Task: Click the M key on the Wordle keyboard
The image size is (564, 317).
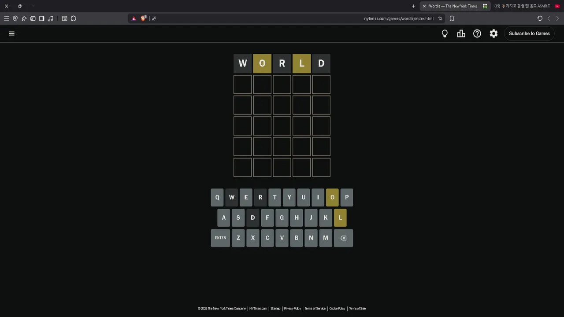Action: coord(326,238)
